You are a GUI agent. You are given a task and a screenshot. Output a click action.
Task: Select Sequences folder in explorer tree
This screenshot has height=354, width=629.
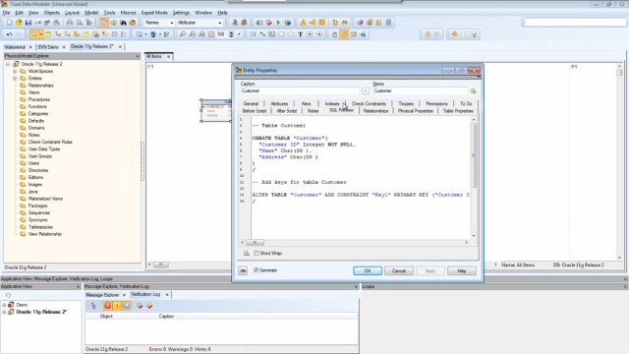(39, 213)
